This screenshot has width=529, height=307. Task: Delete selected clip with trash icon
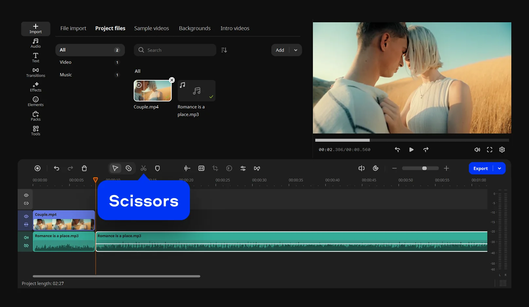[x=84, y=169]
